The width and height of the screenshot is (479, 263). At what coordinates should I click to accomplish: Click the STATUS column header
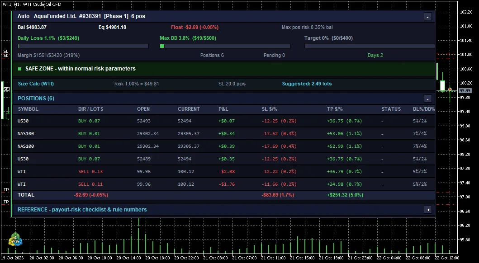pos(391,109)
